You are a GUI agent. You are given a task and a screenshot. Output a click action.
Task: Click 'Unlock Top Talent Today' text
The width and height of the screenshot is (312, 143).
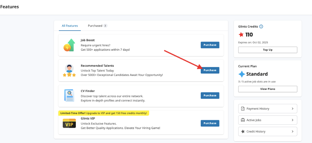pyautogui.click(x=97, y=70)
